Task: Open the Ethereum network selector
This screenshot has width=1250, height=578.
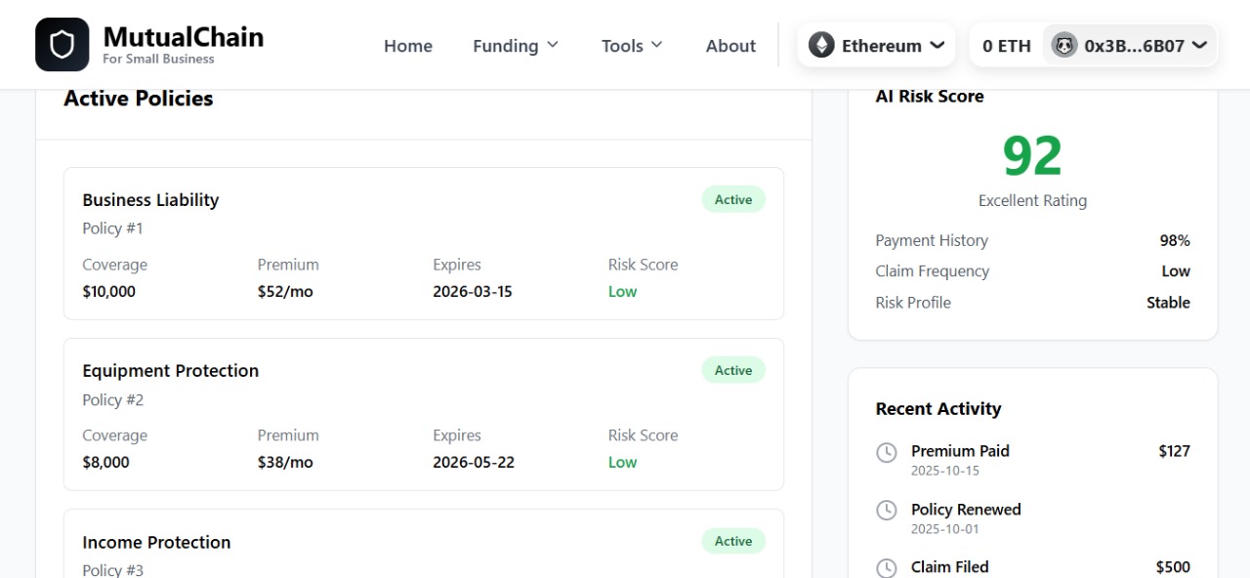Action: click(x=876, y=45)
